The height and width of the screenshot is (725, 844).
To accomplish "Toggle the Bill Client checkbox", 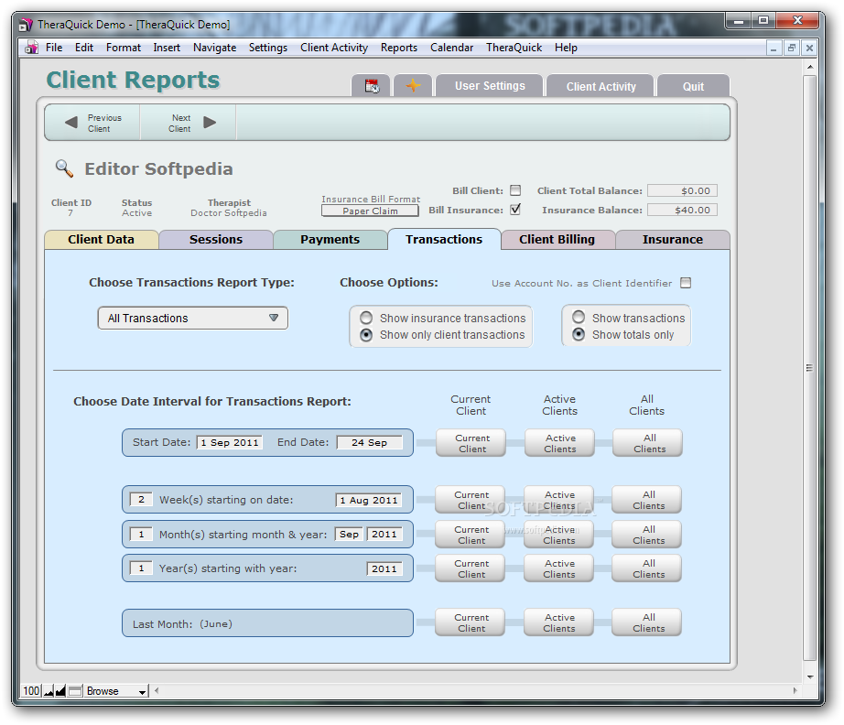I will tap(515, 190).
